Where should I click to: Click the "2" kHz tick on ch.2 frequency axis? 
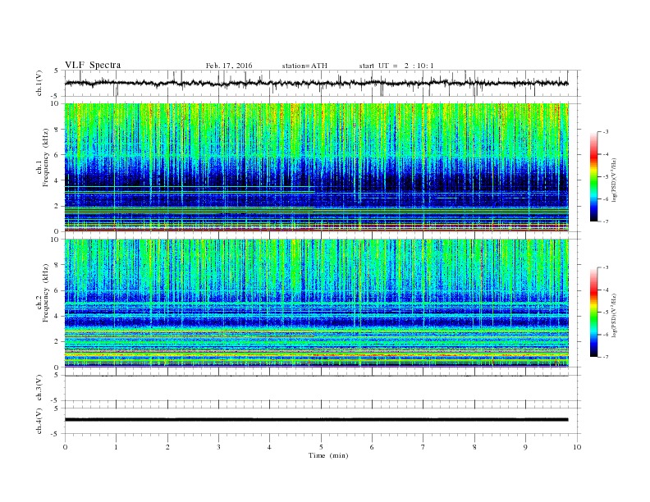57,342
